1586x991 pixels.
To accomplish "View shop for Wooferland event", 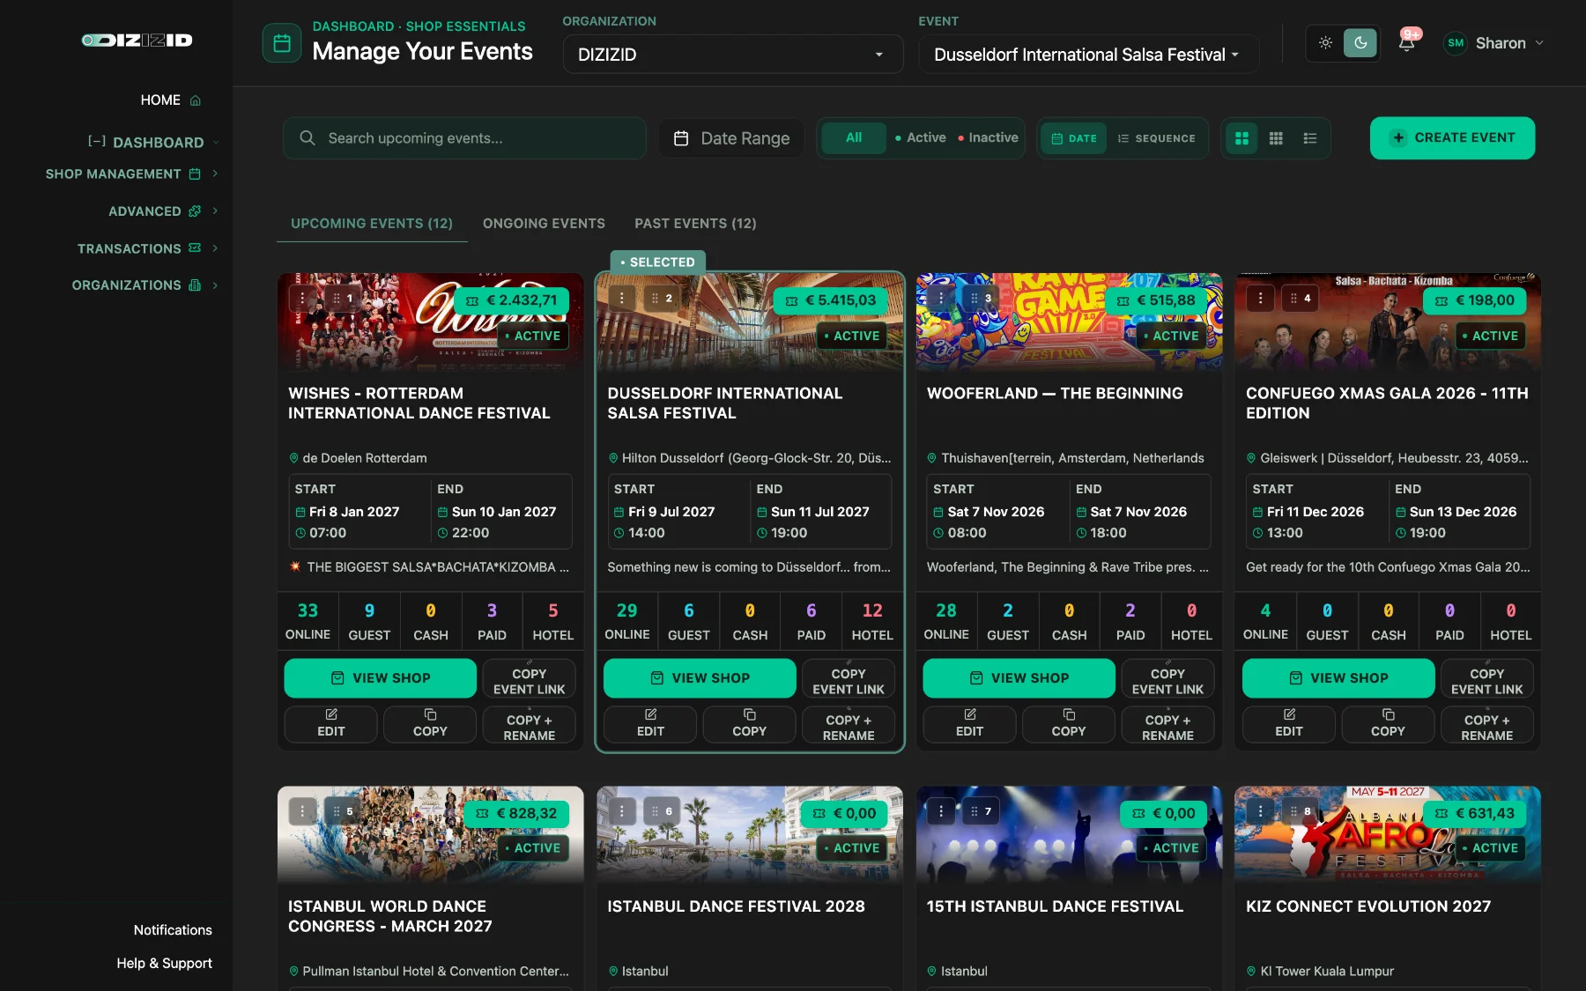I will point(1019,678).
